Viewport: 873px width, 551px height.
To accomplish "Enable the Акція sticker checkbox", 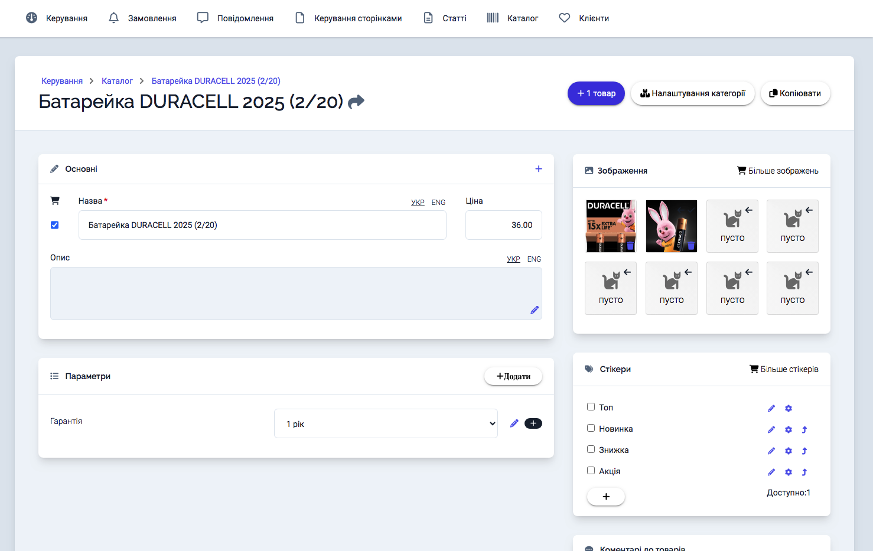I will click(591, 471).
